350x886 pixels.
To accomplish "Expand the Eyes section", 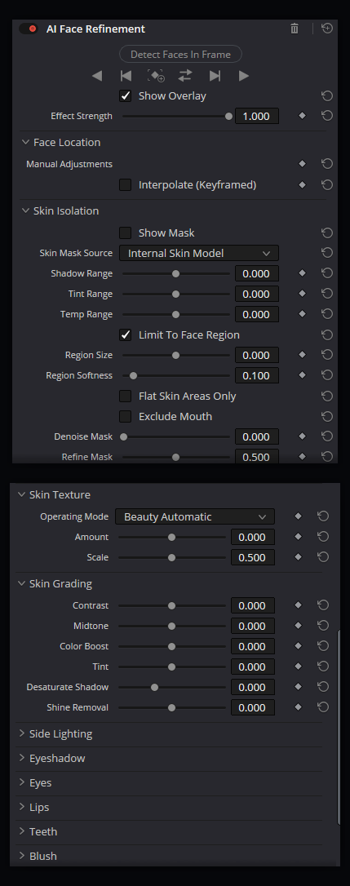I will 21,782.
